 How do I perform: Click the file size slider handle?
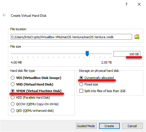click(x=87, y=54)
